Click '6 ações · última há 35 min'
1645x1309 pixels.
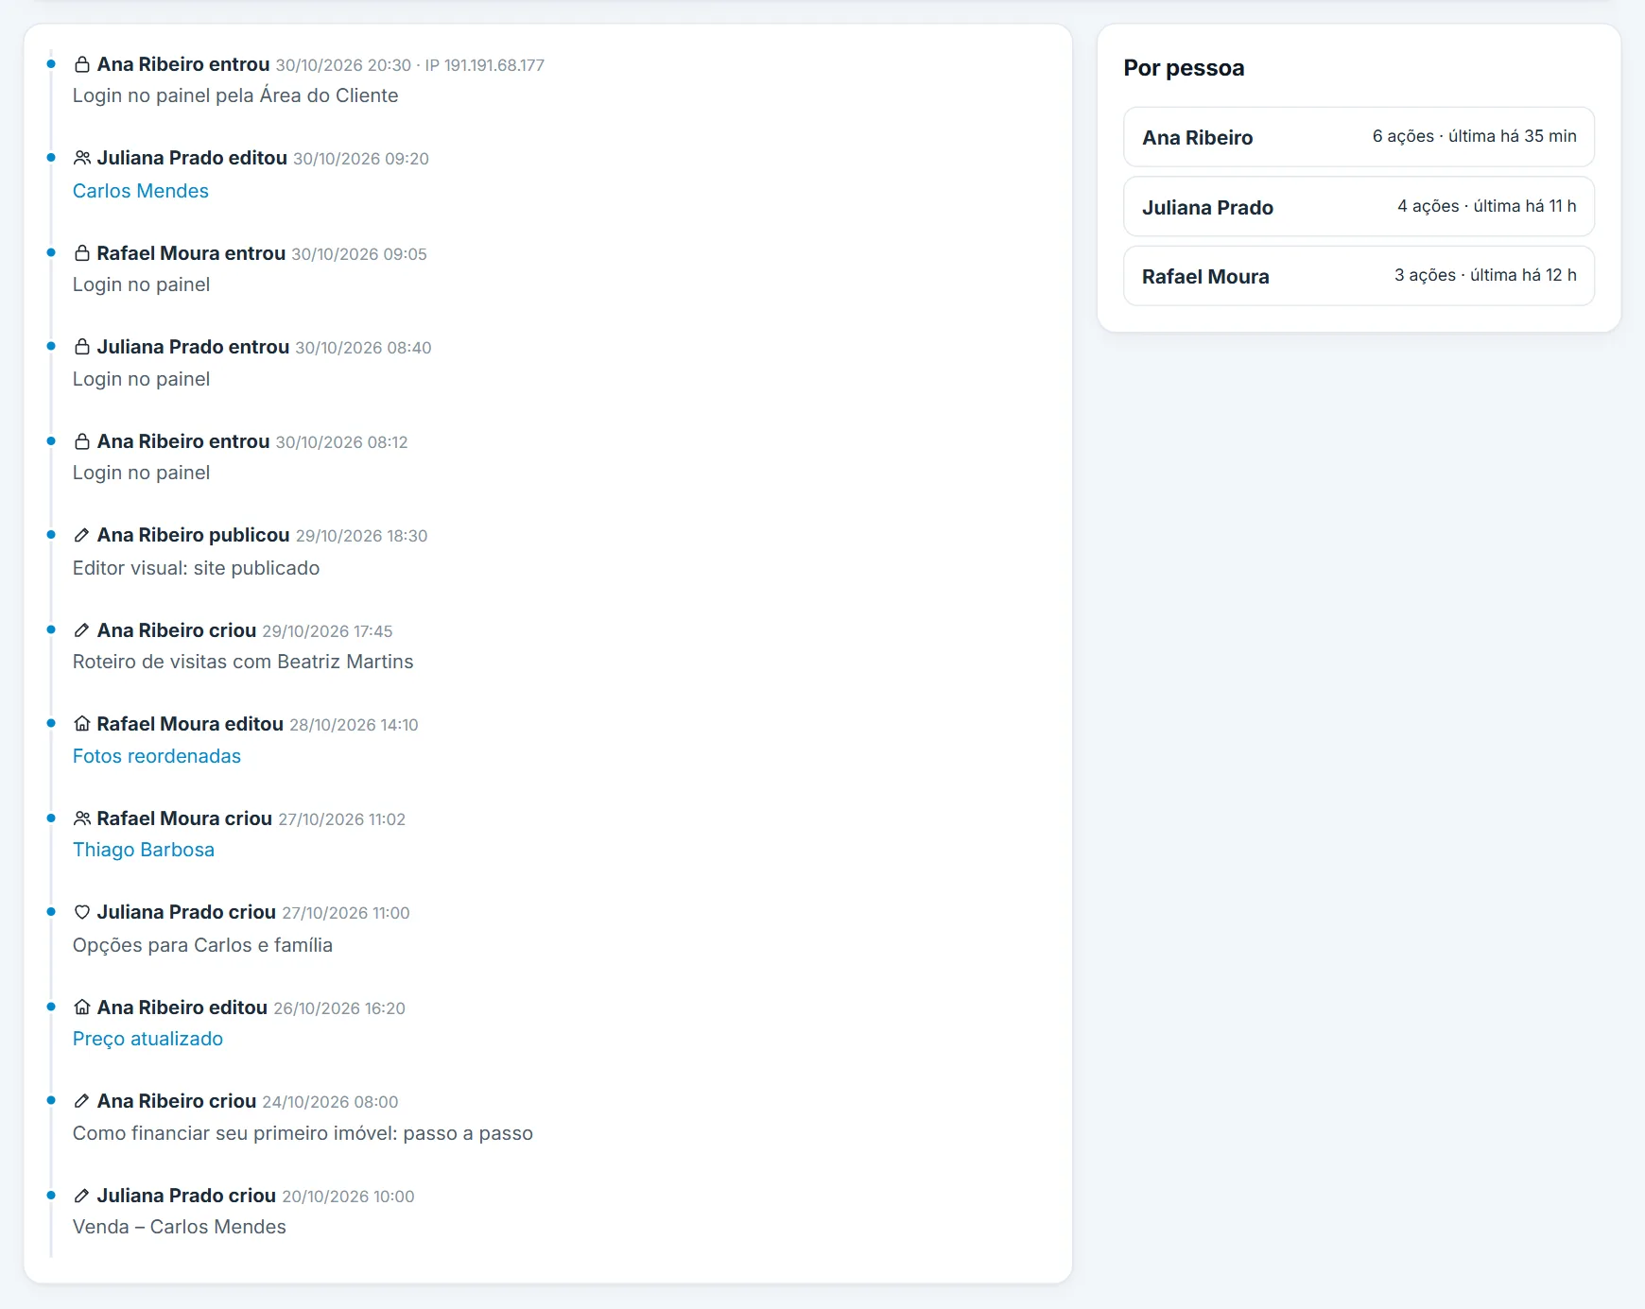click(1474, 136)
